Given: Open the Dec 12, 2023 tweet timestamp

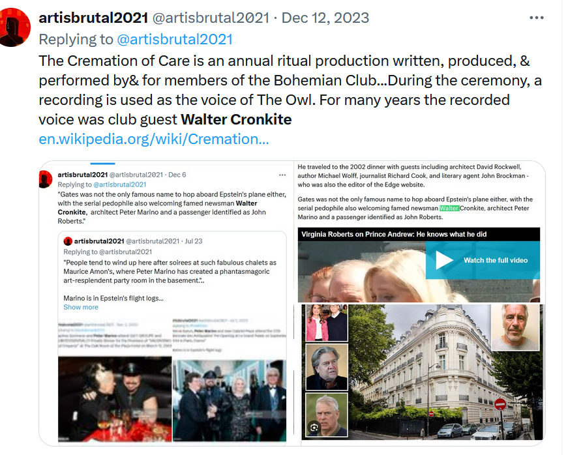Looking at the screenshot, I should point(325,18).
